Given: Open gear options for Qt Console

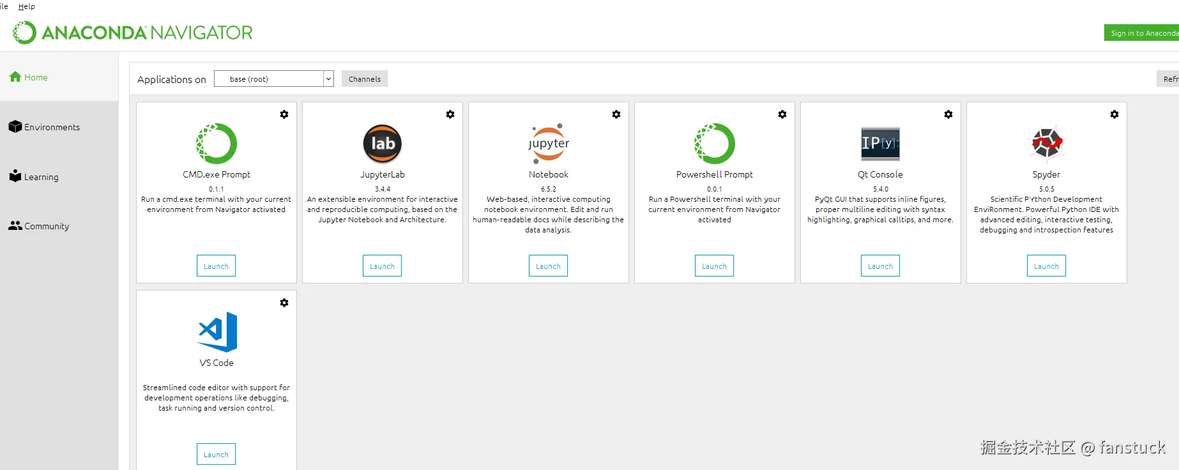Looking at the screenshot, I should click(948, 114).
